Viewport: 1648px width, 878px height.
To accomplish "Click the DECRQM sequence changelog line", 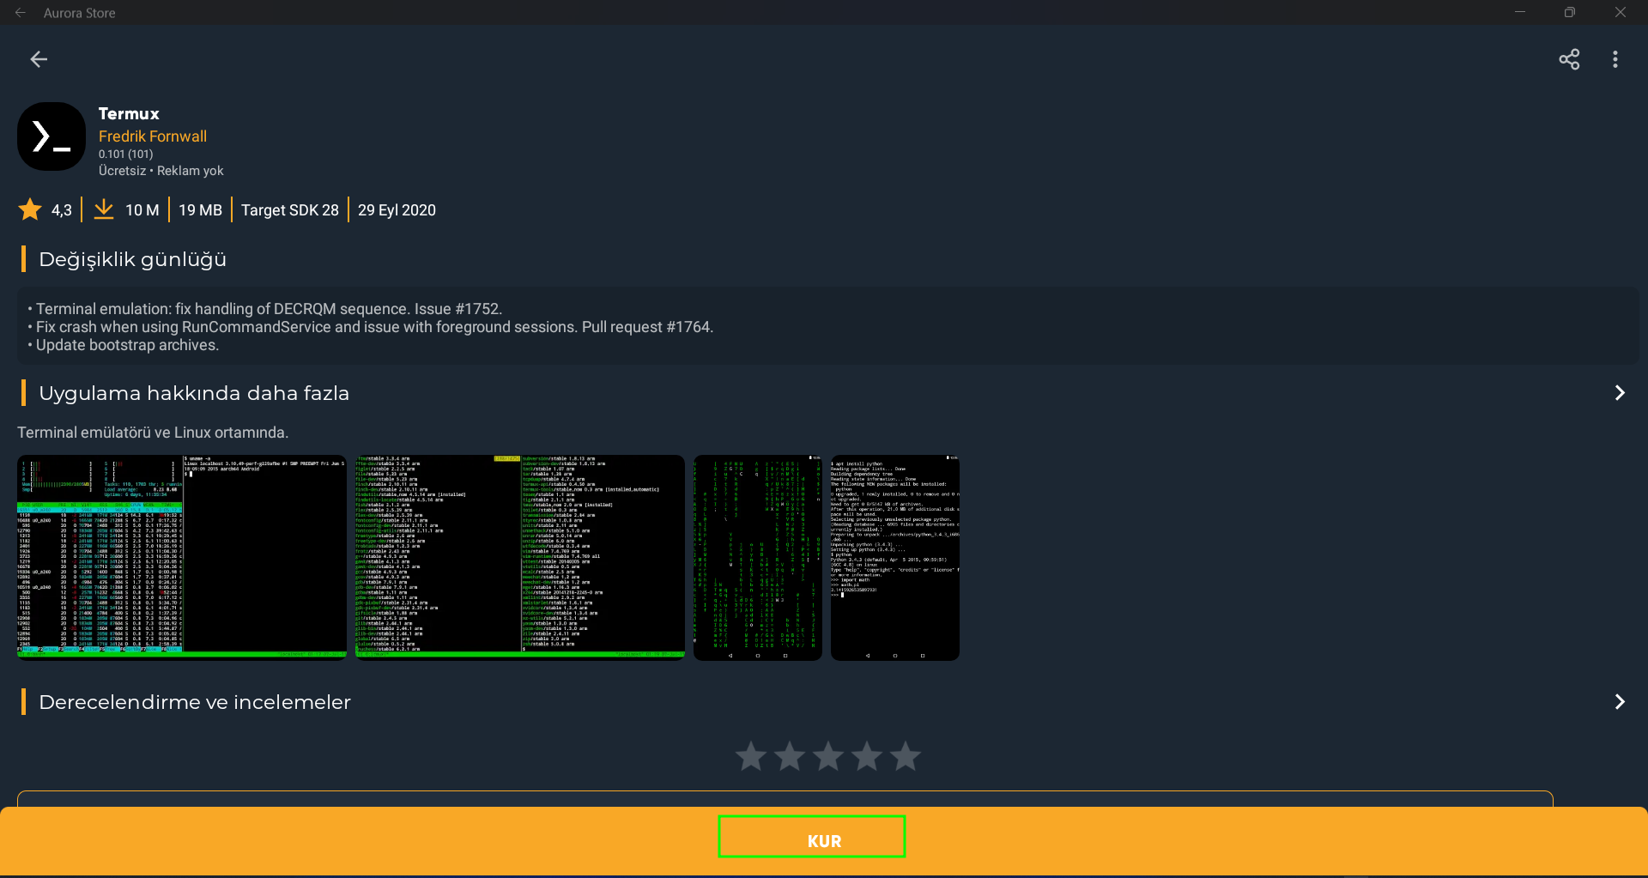I will pyautogui.click(x=265, y=309).
